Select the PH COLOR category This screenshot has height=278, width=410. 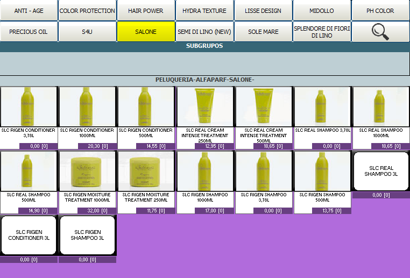(x=380, y=11)
